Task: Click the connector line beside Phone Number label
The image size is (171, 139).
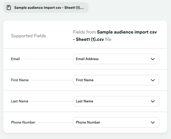Action: 55,122
